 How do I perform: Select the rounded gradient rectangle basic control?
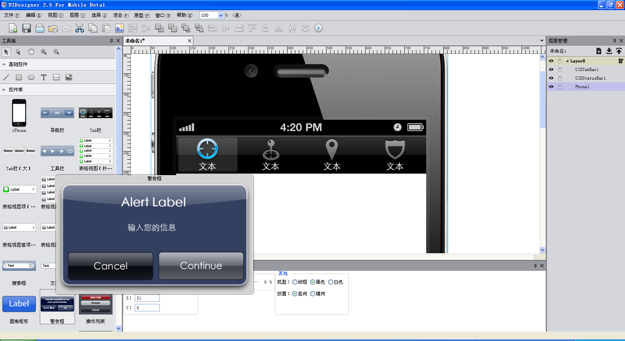(56, 77)
